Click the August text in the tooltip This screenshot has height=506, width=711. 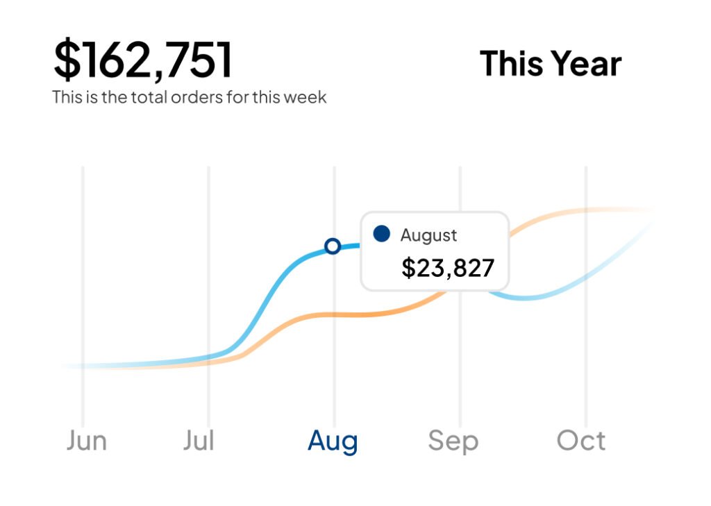click(x=428, y=235)
